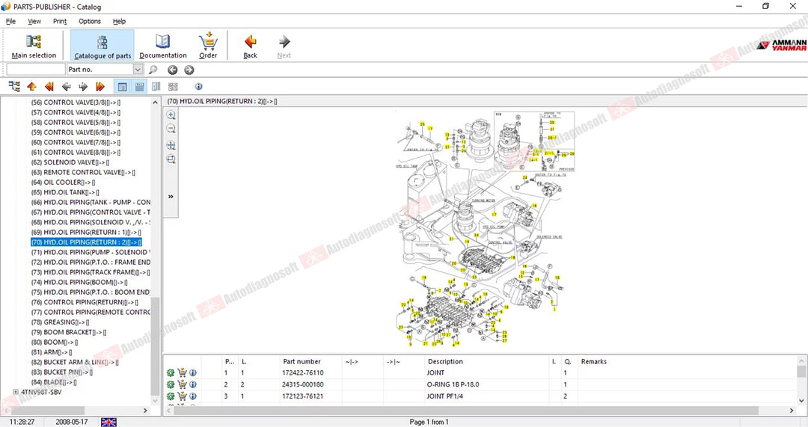This screenshot has height=427, width=808.
Task: Click the Part number column header
Action: click(x=310, y=362)
